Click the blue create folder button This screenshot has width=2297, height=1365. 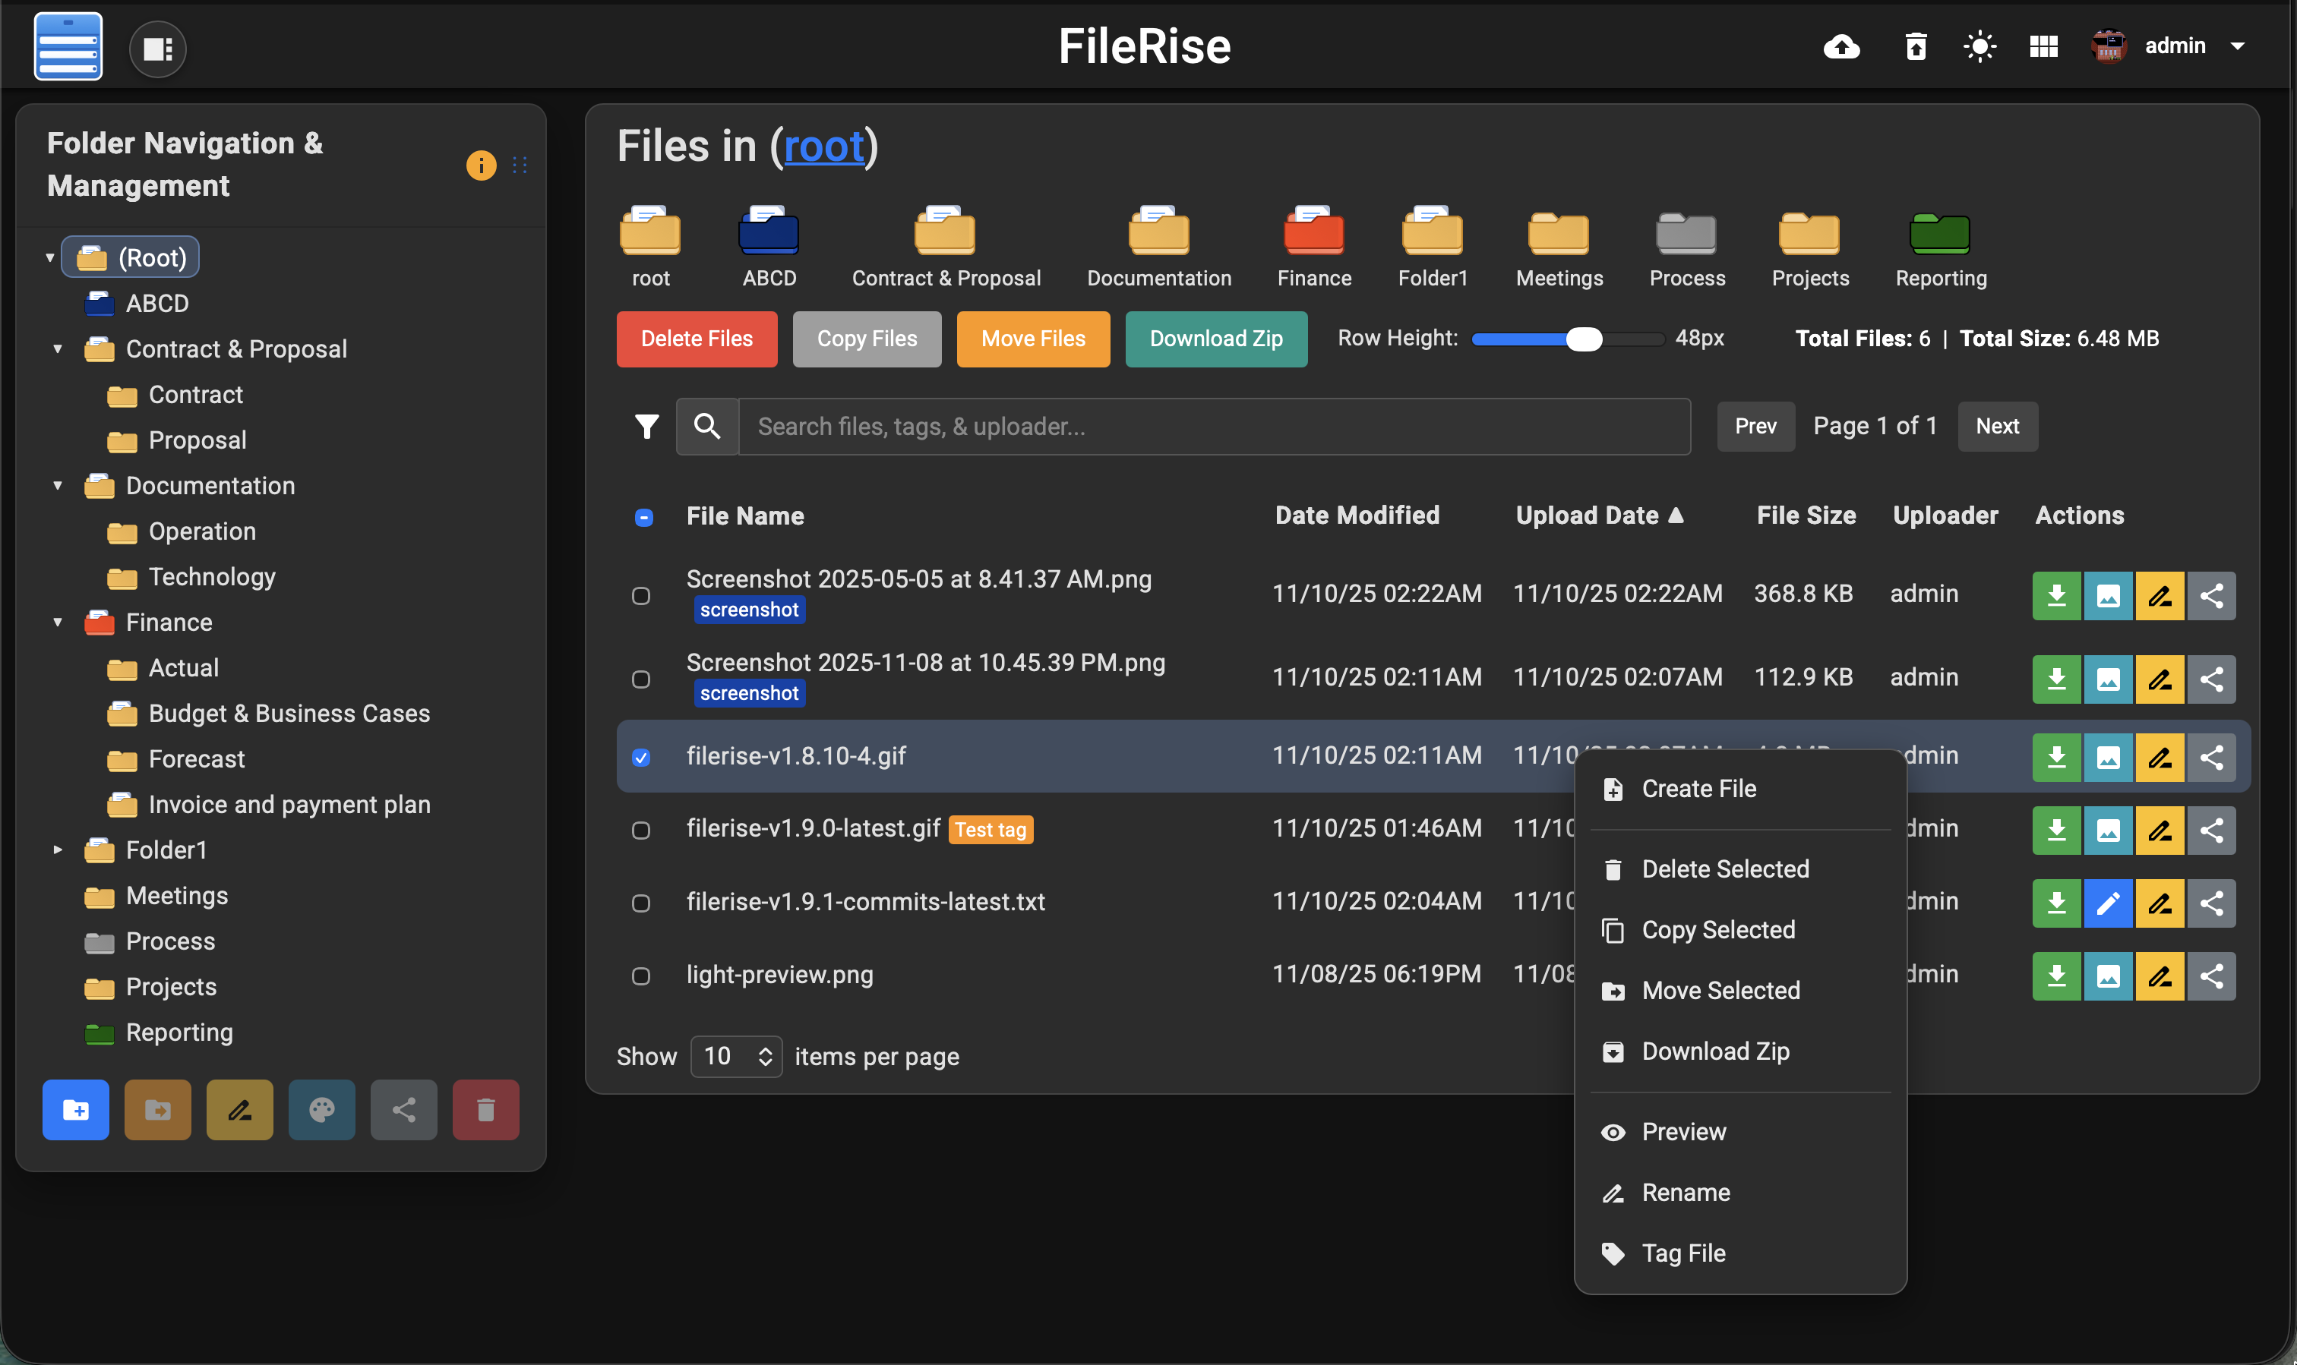click(75, 1110)
